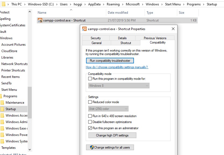Click the Libraries folder in the sidebar
The image size is (224, 155).
point(7,57)
